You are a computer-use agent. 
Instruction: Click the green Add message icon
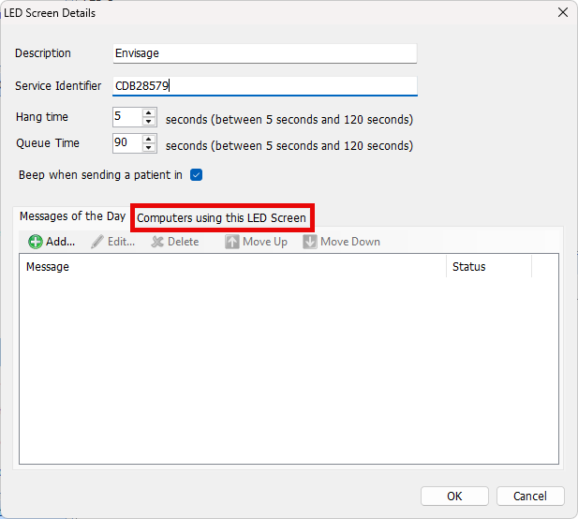[x=36, y=242]
